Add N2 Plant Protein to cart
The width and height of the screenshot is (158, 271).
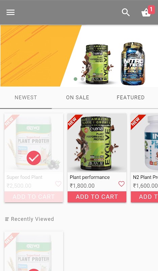[144, 197]
